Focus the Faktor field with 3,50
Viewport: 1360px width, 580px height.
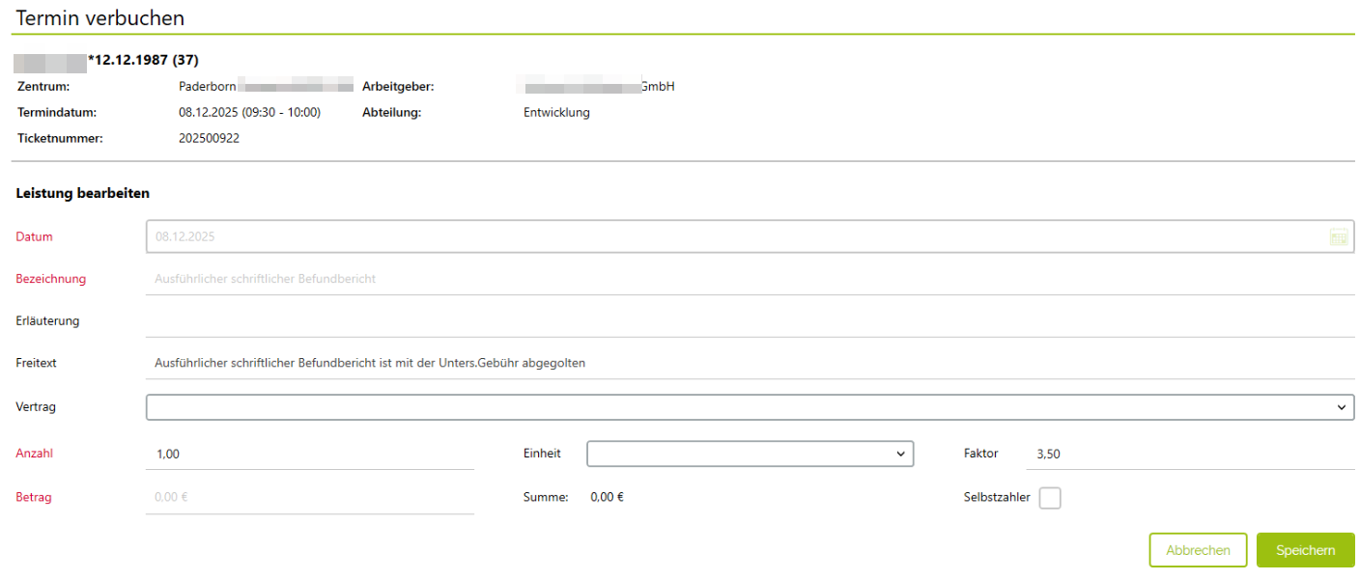click(1188, 454)
